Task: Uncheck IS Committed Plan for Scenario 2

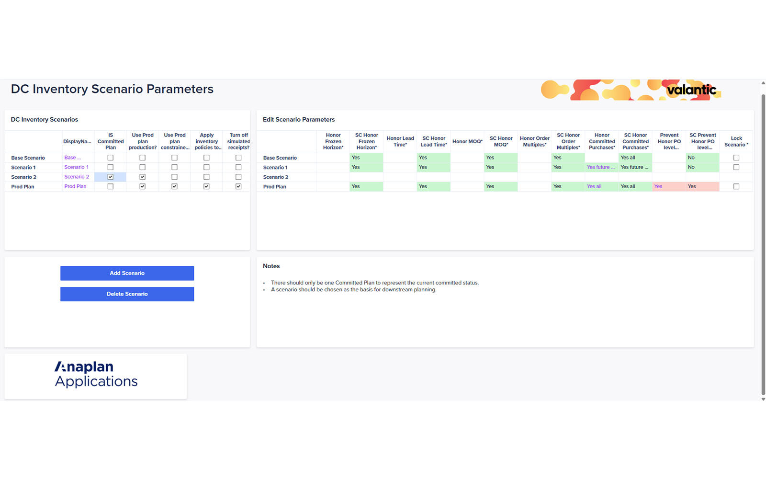Action: (111, 177)
